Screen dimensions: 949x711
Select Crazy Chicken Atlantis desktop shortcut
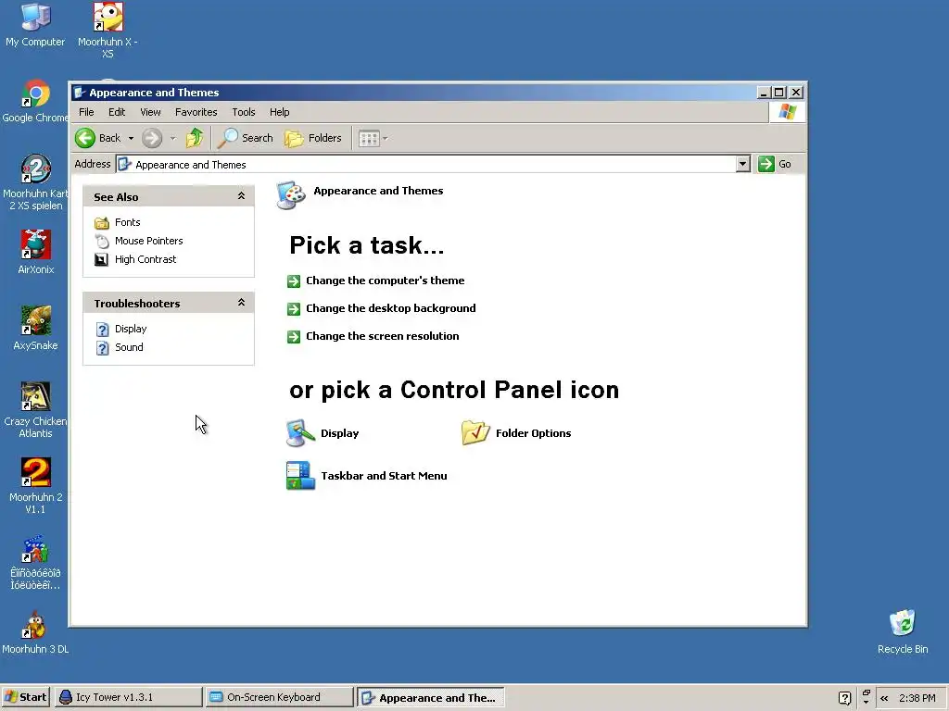[35, 410]
